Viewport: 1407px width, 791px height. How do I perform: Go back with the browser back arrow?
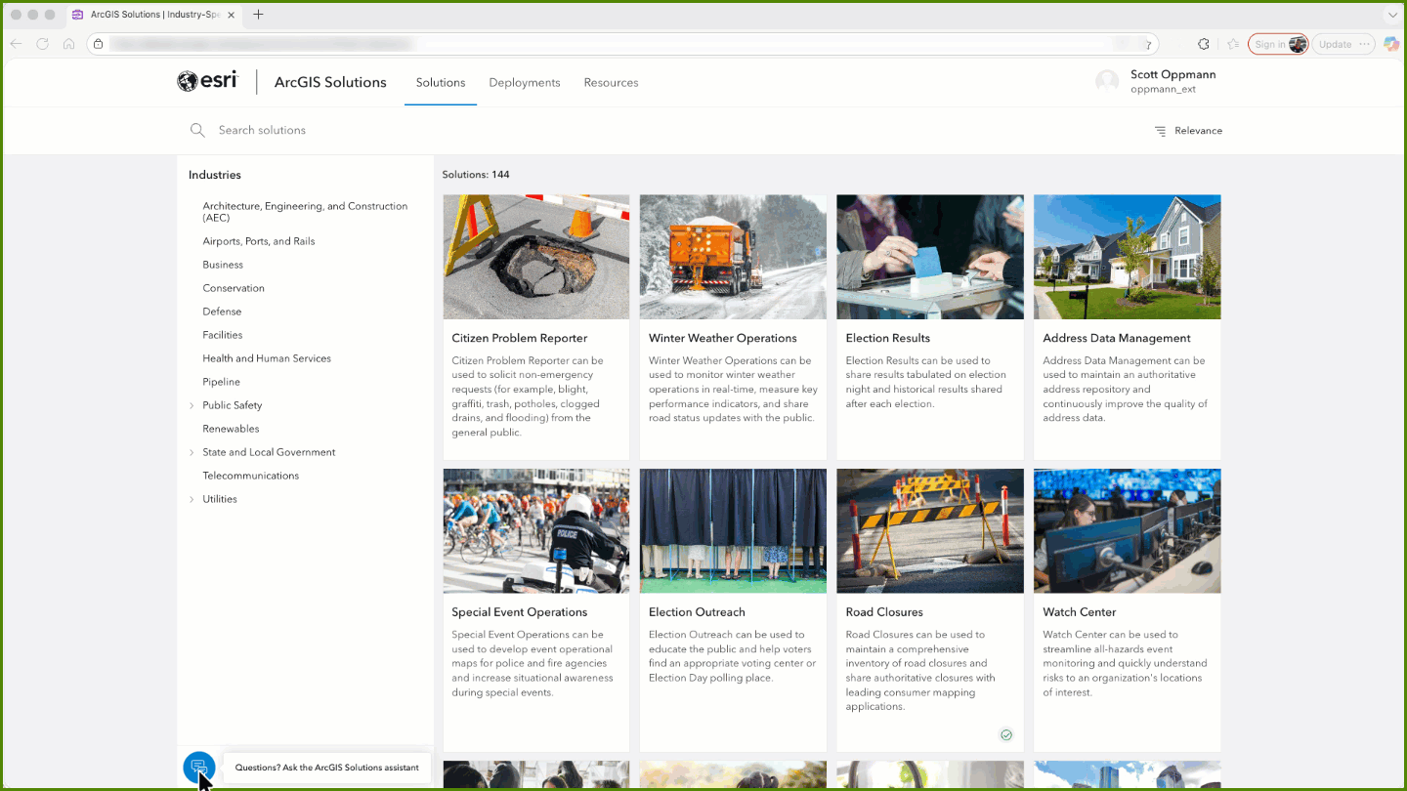16,44
